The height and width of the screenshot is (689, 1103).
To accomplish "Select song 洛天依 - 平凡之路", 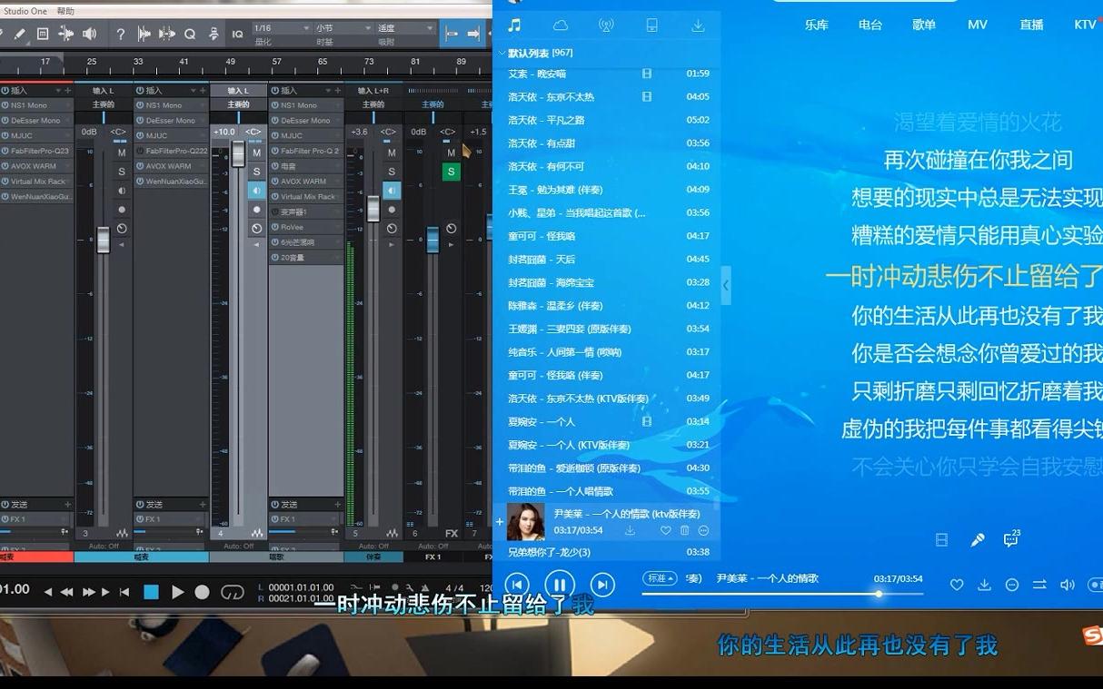I will click(608, 120).
